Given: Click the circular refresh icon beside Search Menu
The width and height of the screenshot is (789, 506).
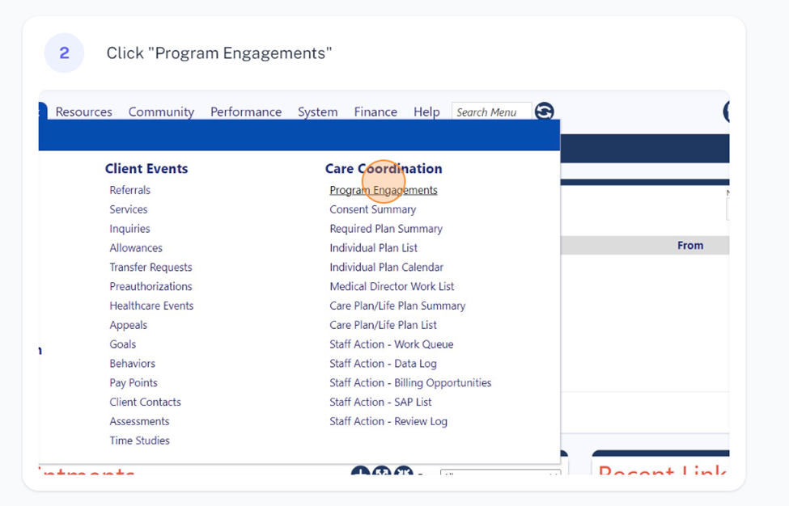Looking at the screenshot, I should click(544, 111).
